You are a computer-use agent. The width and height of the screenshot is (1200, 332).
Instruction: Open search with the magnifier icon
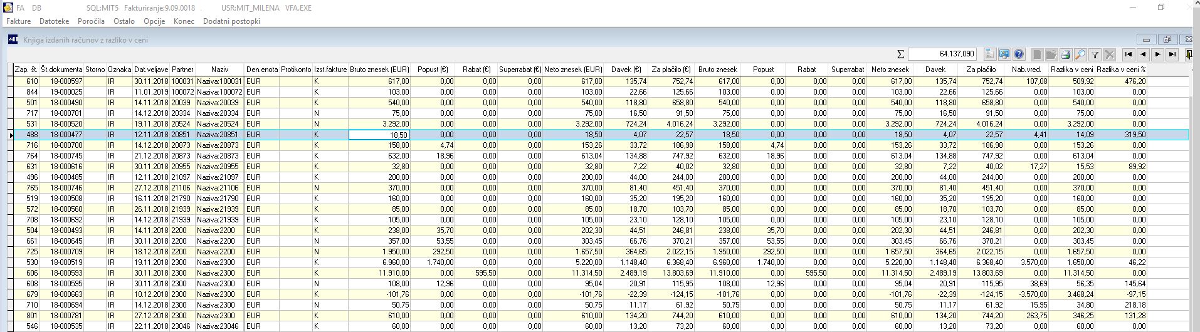[1080, 54]
